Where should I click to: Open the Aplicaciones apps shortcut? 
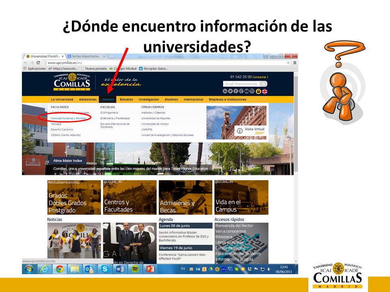pos(35,69)
